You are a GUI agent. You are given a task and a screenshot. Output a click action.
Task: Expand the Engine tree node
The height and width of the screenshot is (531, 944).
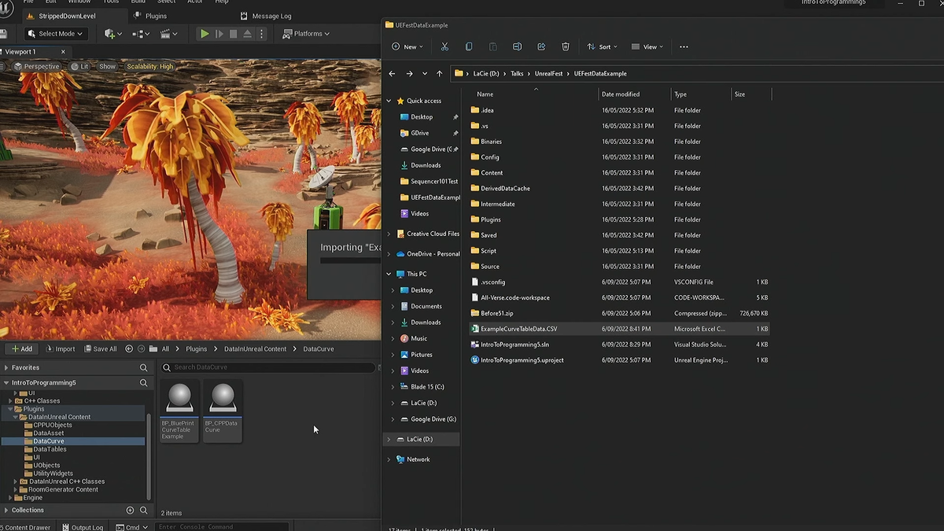pyautogui.click(x=11, y=498)
